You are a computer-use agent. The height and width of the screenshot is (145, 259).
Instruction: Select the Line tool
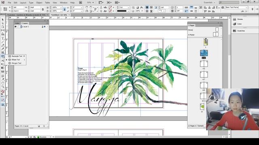click(x=3, y=42)
